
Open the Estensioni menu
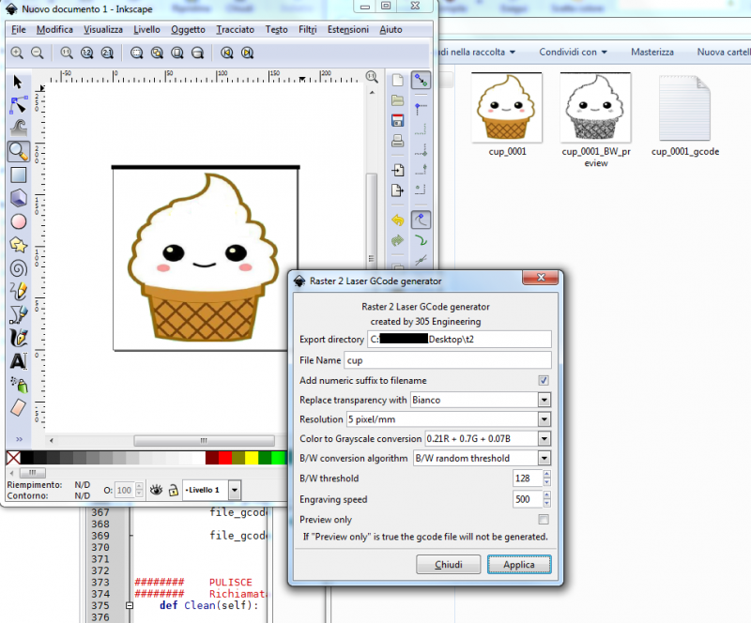(347, 30)
